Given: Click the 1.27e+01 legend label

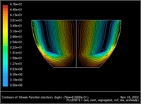Looking at the screenshot, I should pyautogui.click(x=16, y=64).
